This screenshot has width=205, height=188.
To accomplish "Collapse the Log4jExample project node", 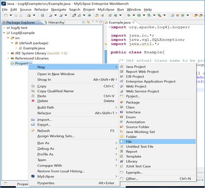I will [x=4, y=33].
